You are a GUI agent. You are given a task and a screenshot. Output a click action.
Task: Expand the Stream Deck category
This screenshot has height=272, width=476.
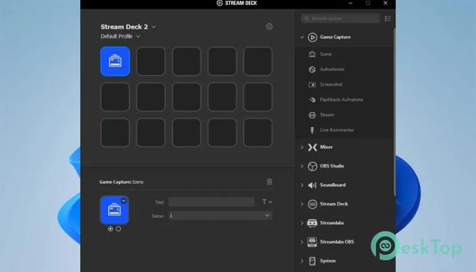click(302, 204)
